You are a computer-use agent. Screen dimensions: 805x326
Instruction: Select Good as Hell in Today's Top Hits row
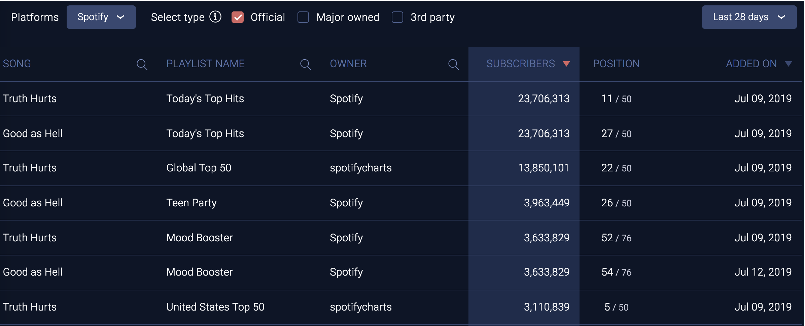(33, 133)
